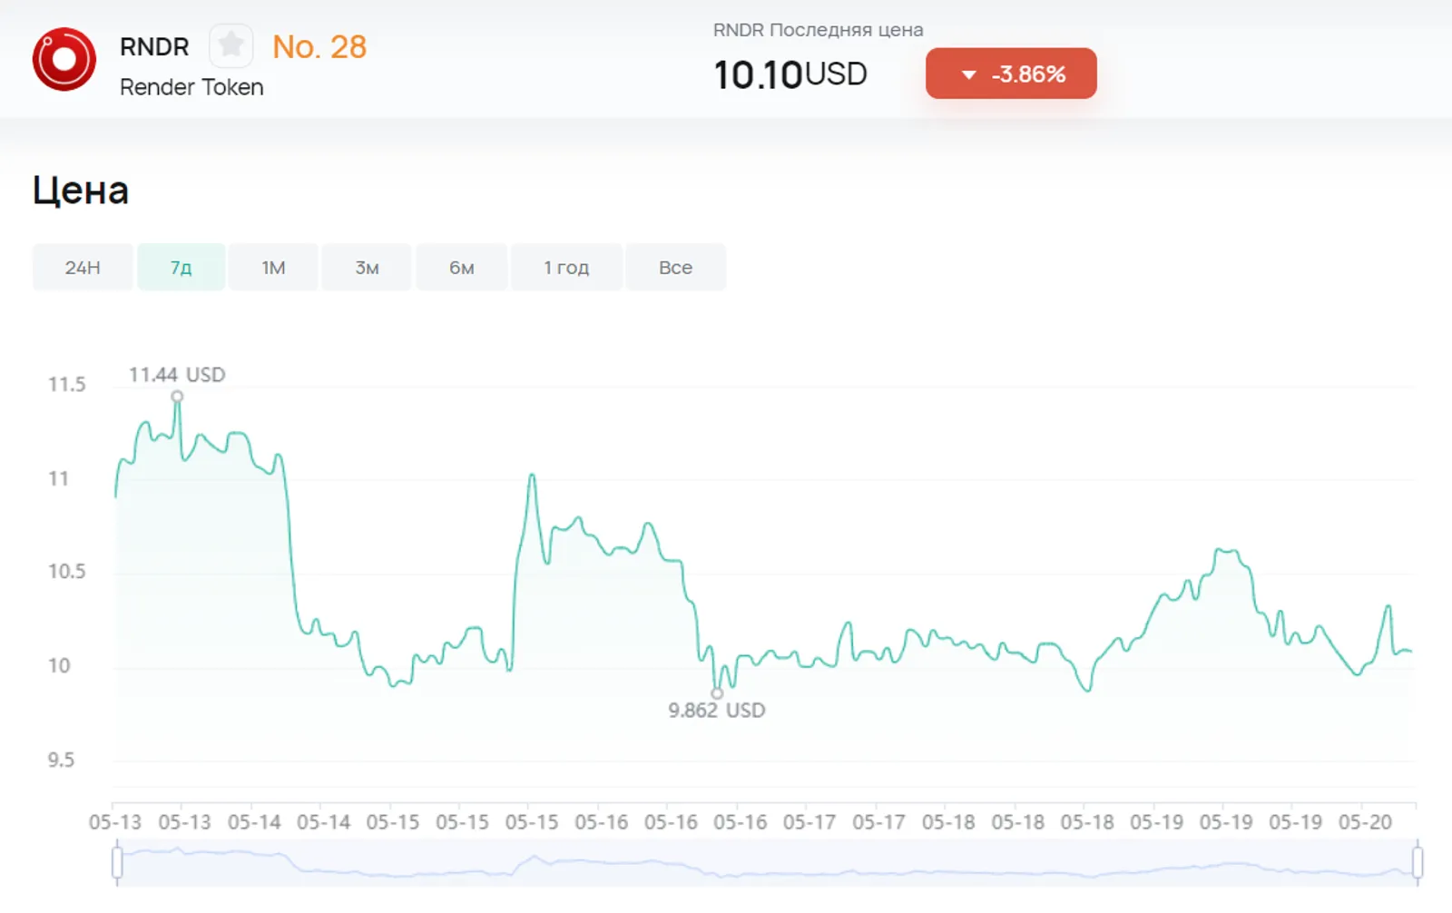Select the 1 год time range tab
The height and width of the screenshot is (913, 1452).
click(x=566, y=268)
